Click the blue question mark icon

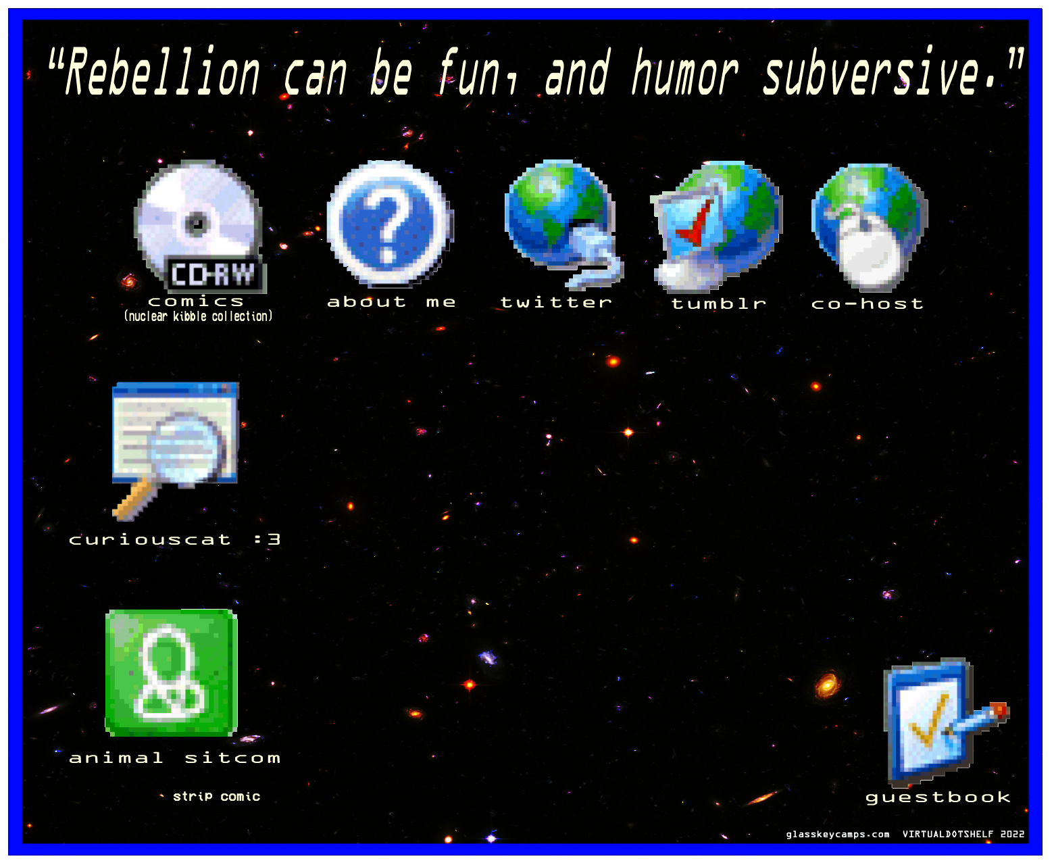tap(389, 224)
